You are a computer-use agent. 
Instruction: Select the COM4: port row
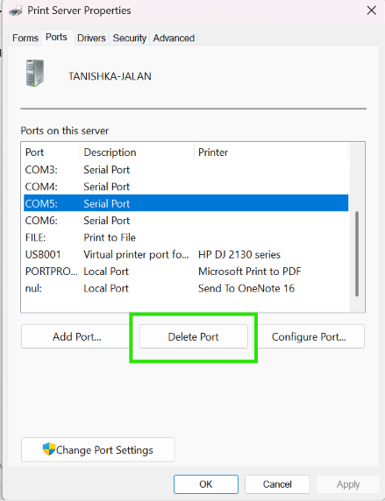[186, 187]
